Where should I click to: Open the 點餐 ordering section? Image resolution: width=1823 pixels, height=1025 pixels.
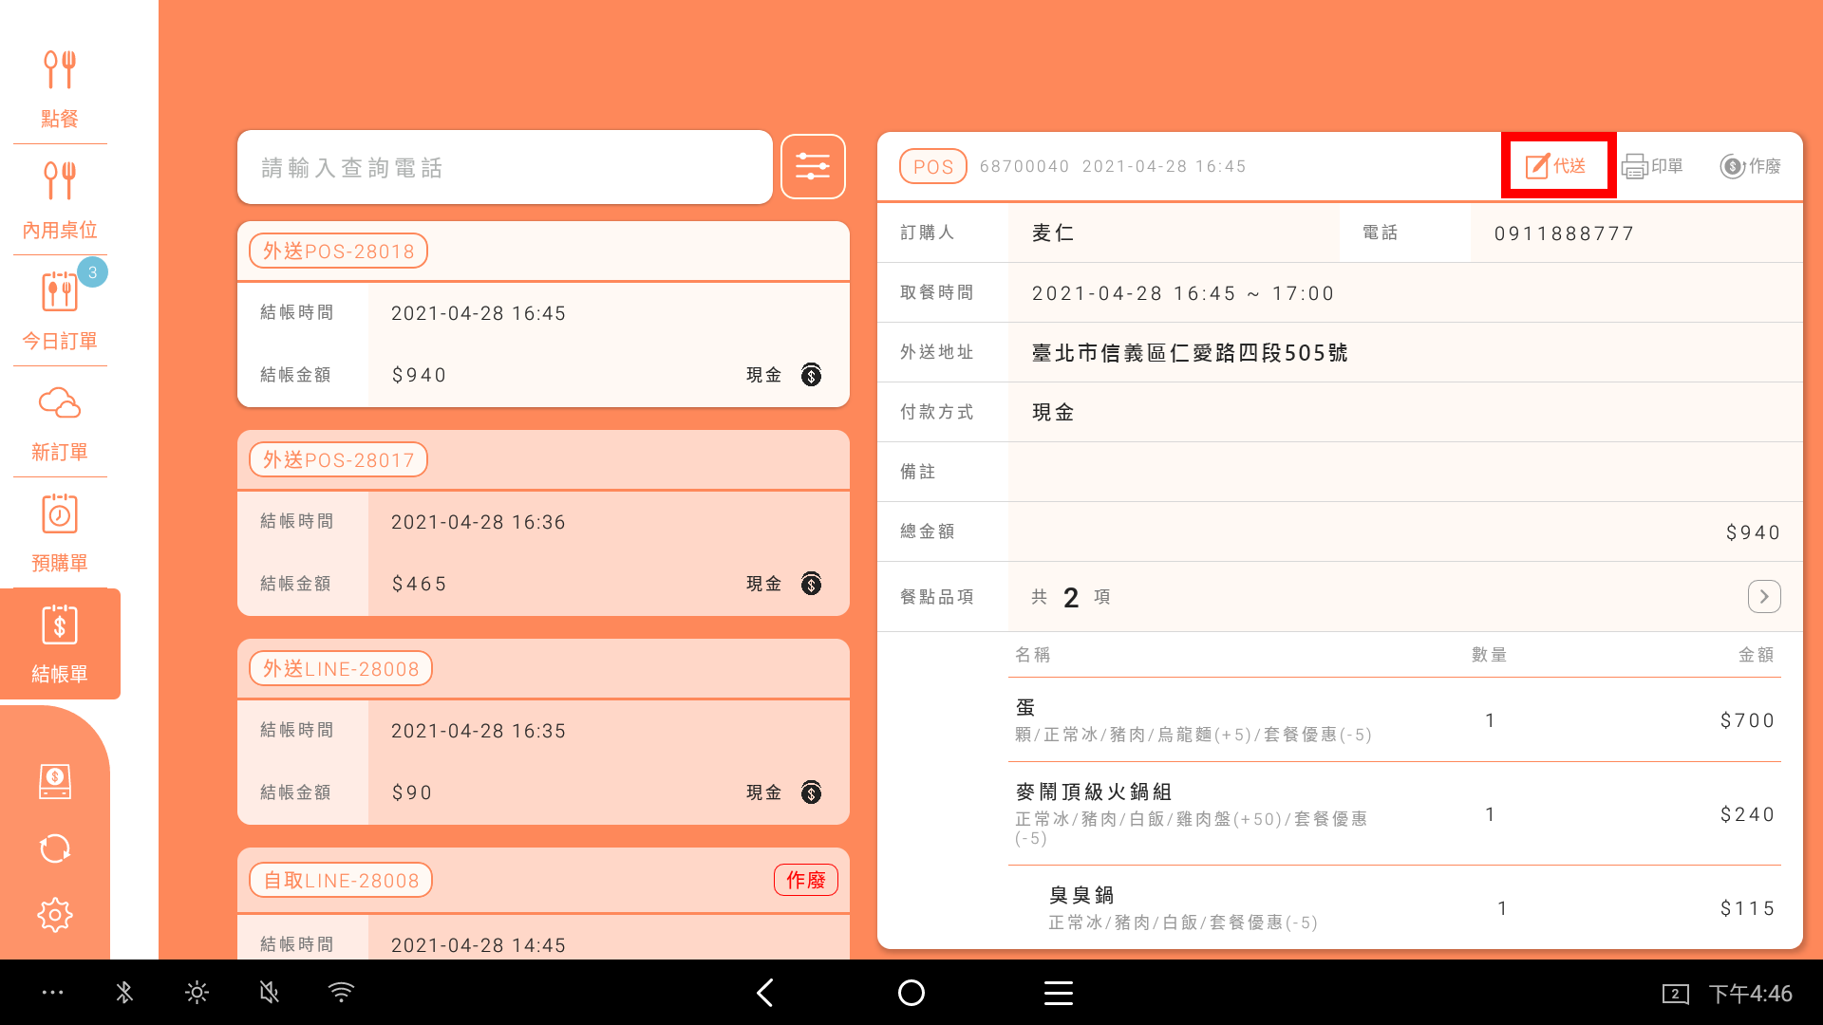pos(59,88)
